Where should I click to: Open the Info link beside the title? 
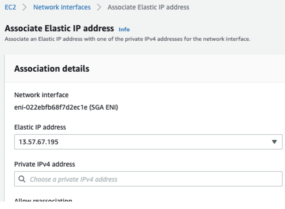tap(124, 29)
